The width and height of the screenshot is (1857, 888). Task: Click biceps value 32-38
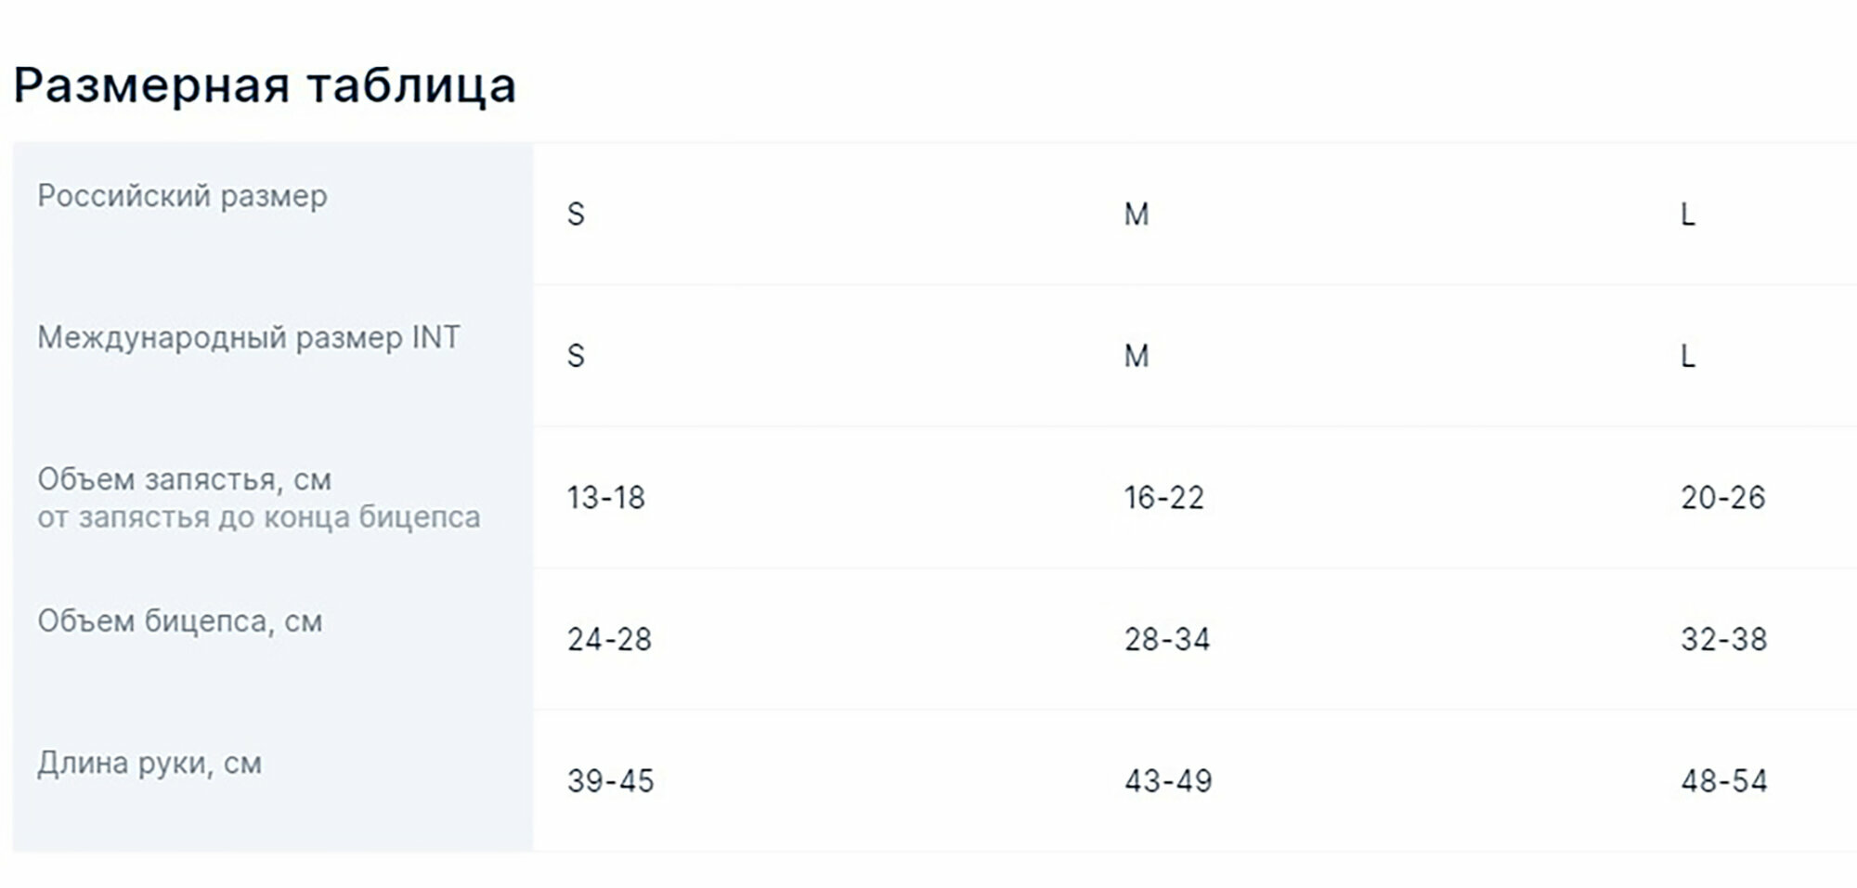[1724, 640]
